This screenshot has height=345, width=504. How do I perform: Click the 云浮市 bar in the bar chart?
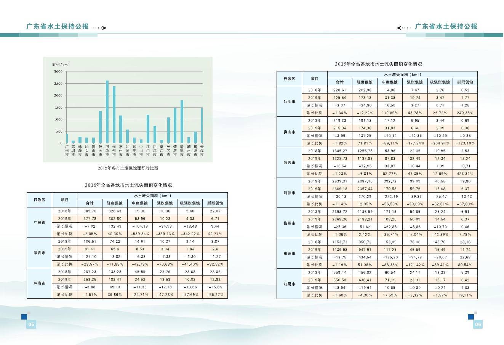tap(202, 126)
